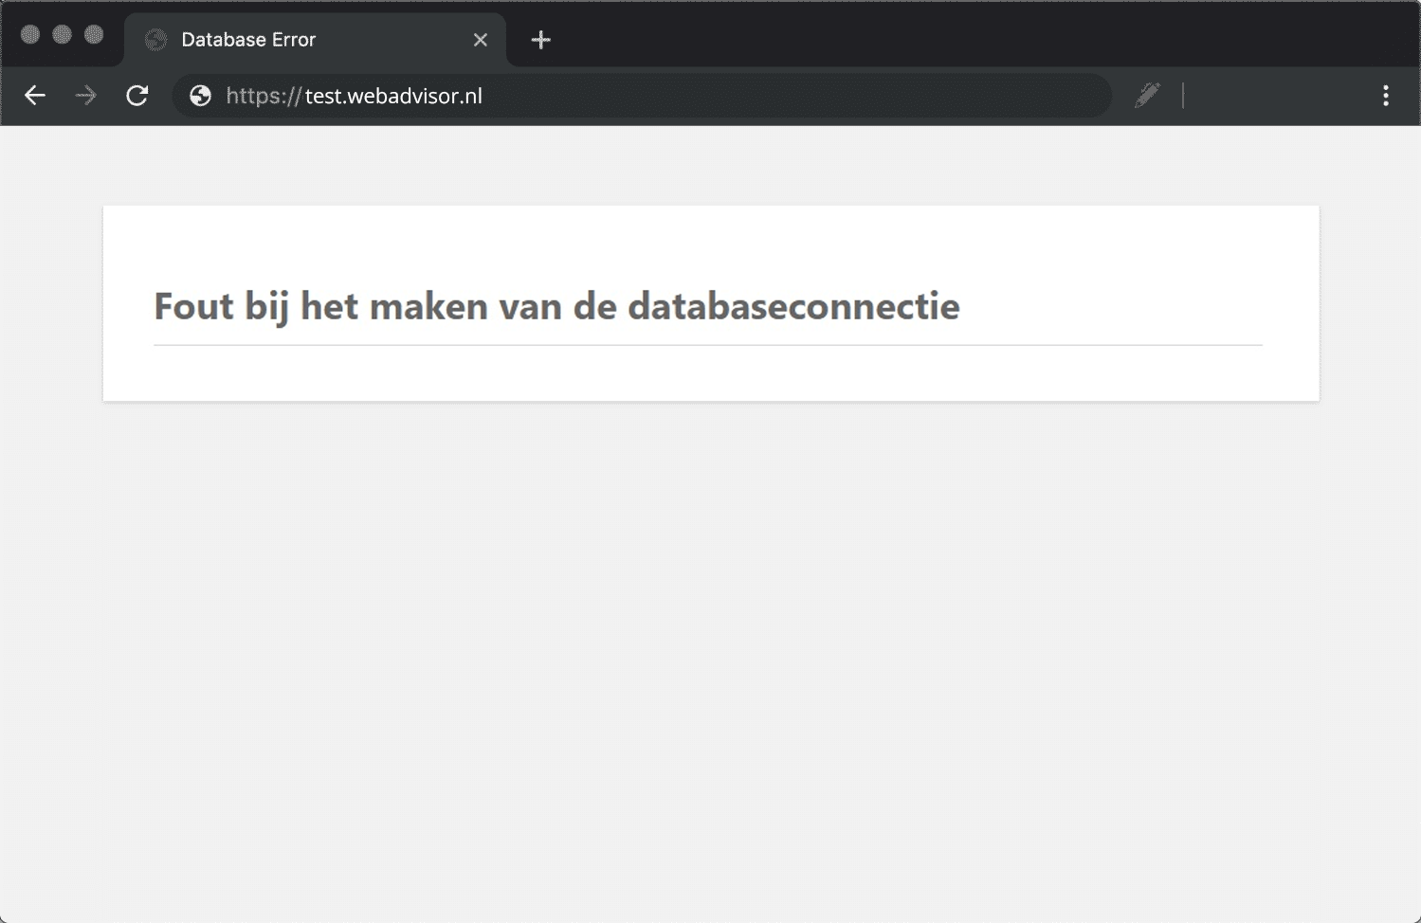Viewport: 1421px width, 923px height.
Task: Click the yellow window control dot
Action: (63, 34)
